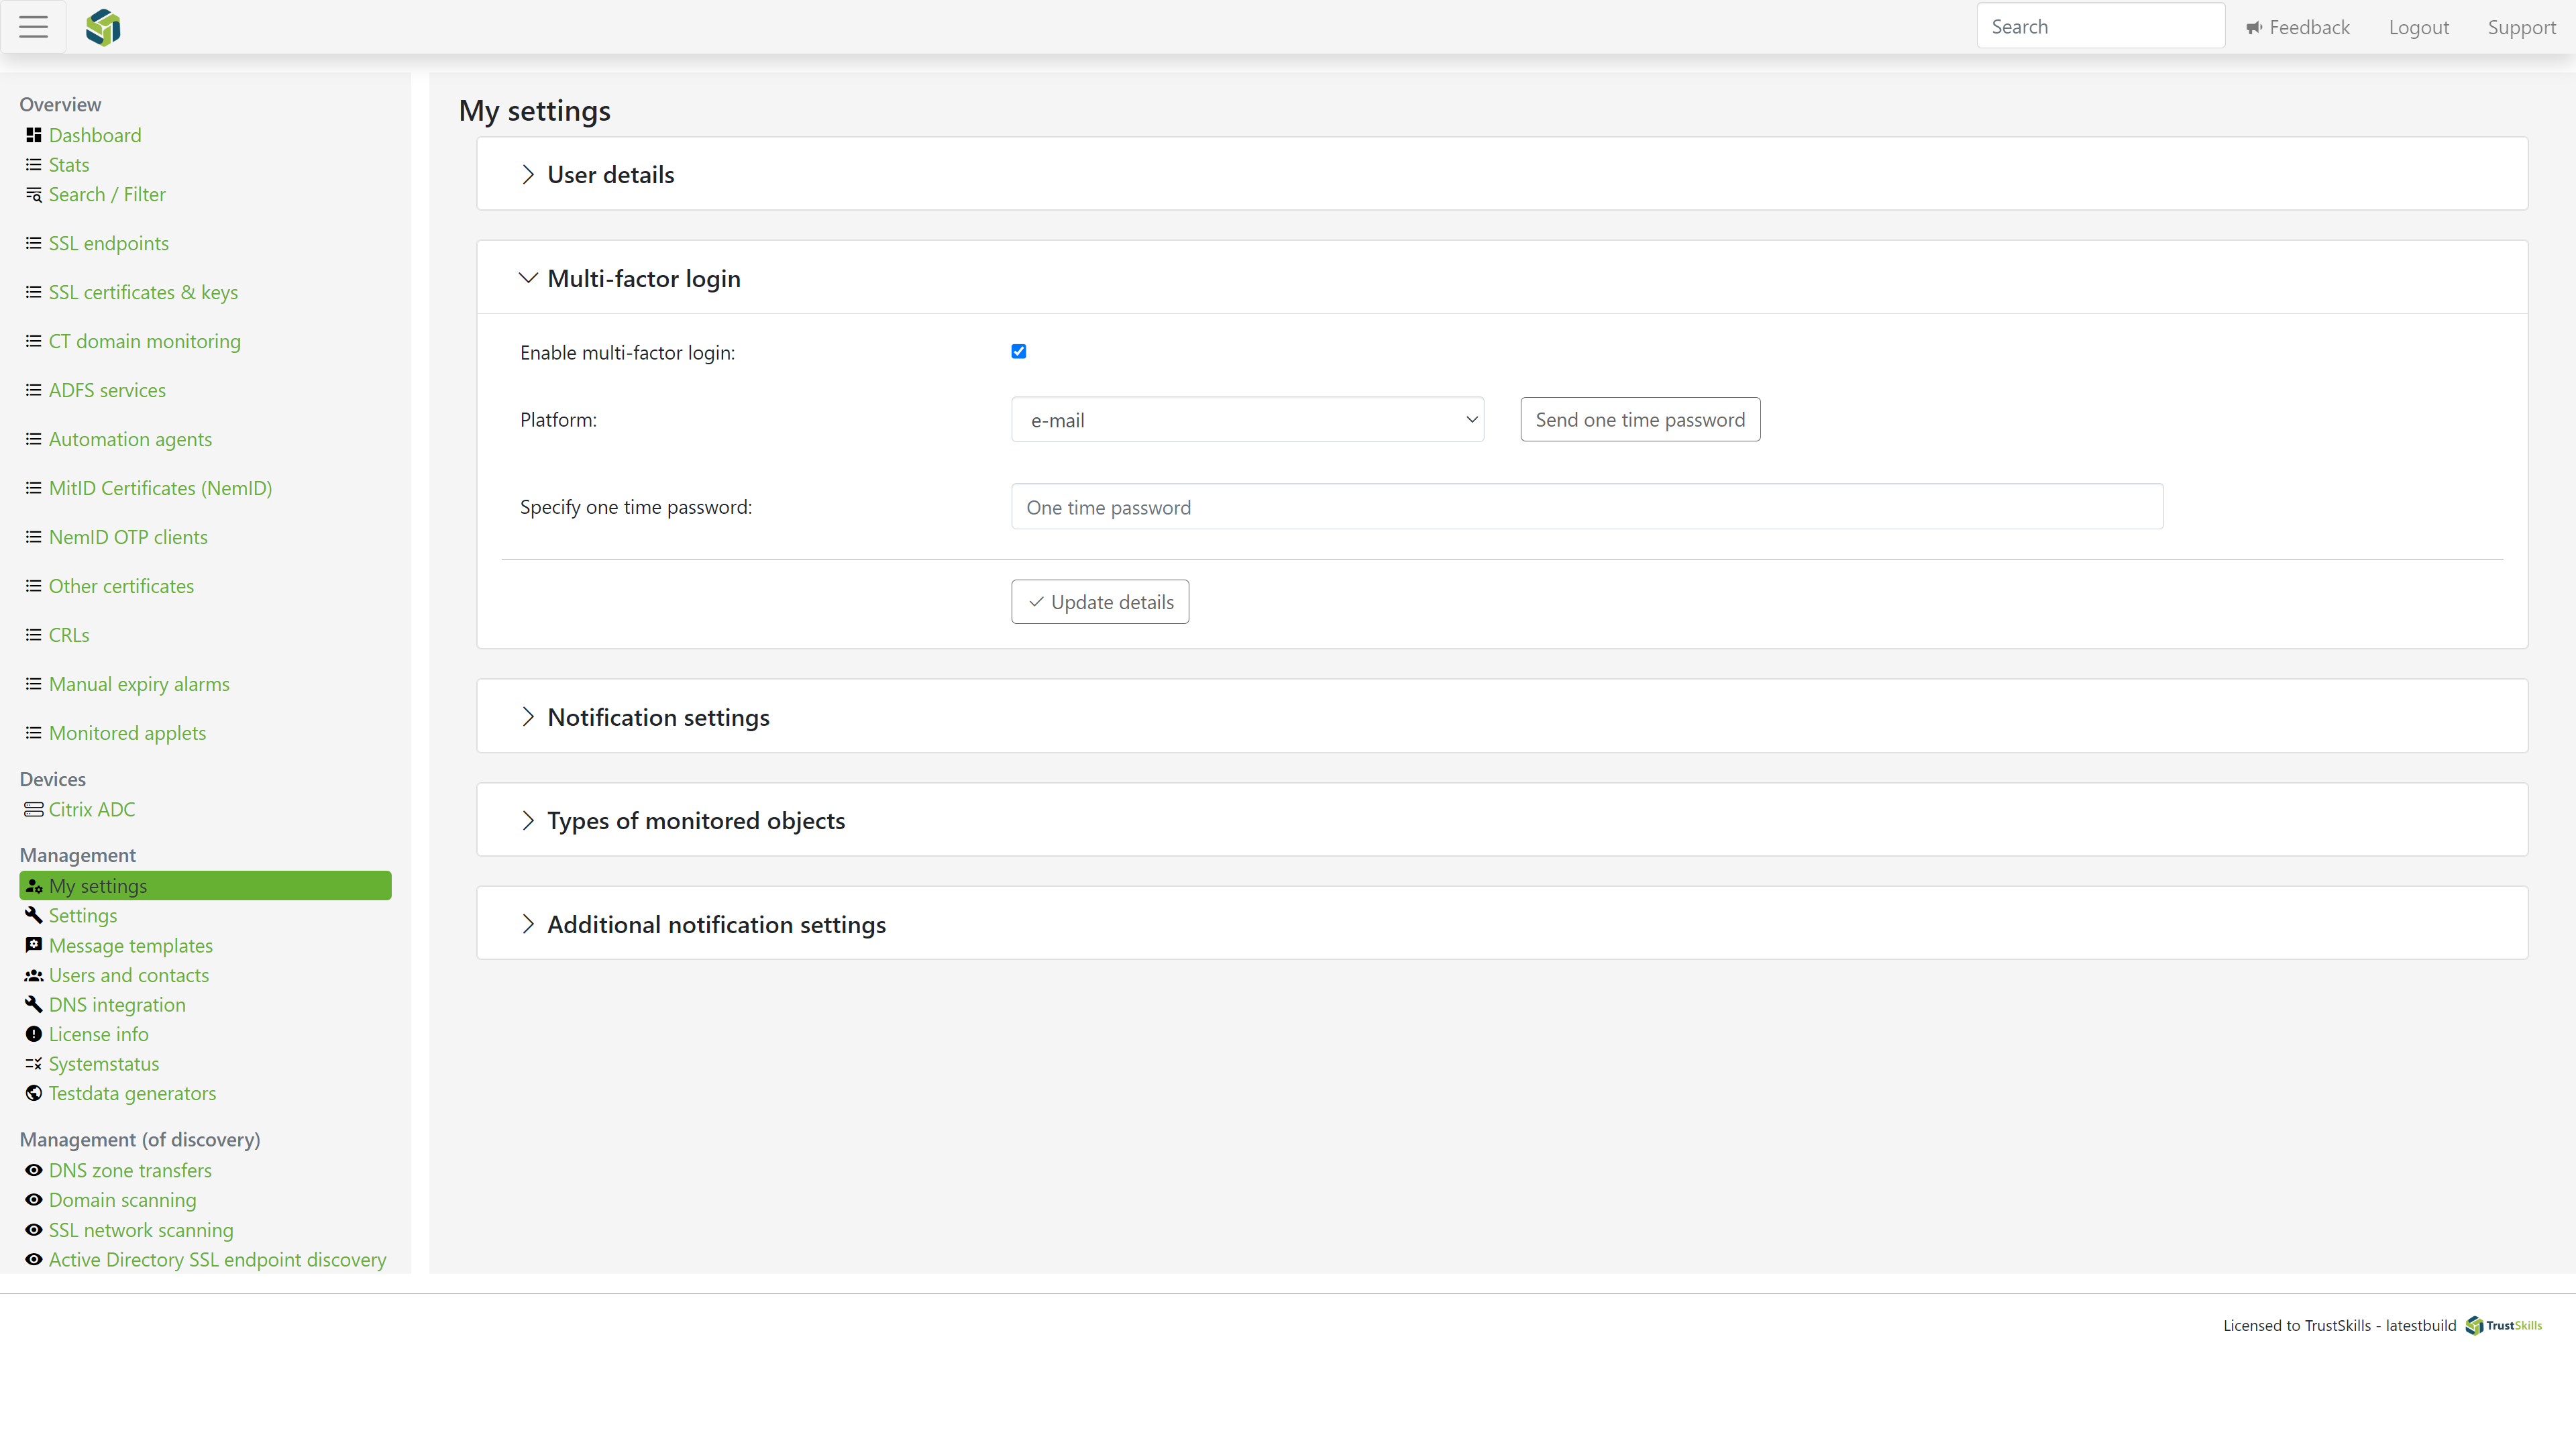Click the My settings page heading
This screenshot has height=1449, width=2576.
point(534,111)
